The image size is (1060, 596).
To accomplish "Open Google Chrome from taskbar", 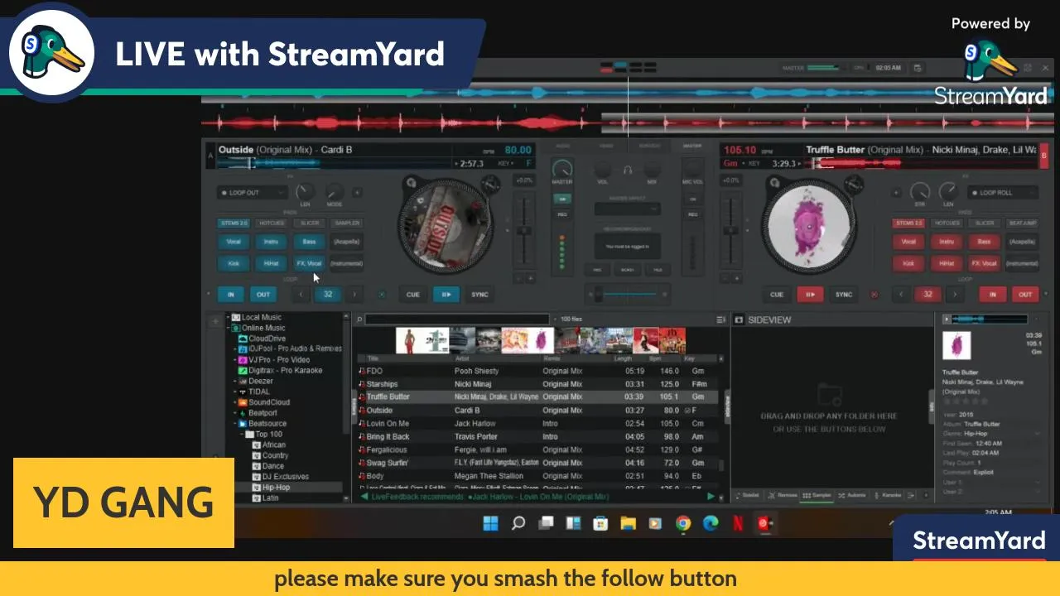I will (x=683, y=523).
